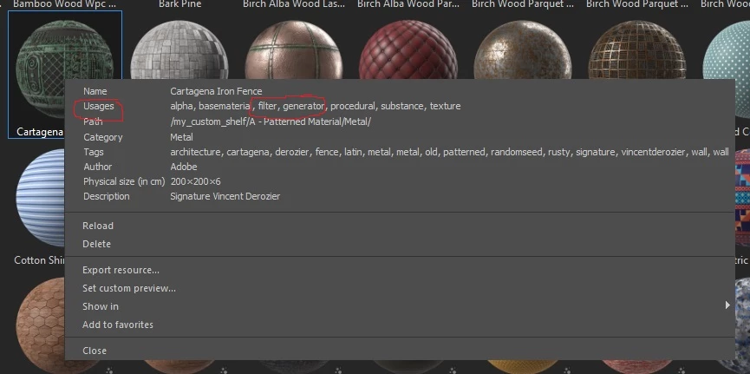750x374 pixels.
Task: Select the bronze grid lattice sphere
Action: tap(637, 49)
